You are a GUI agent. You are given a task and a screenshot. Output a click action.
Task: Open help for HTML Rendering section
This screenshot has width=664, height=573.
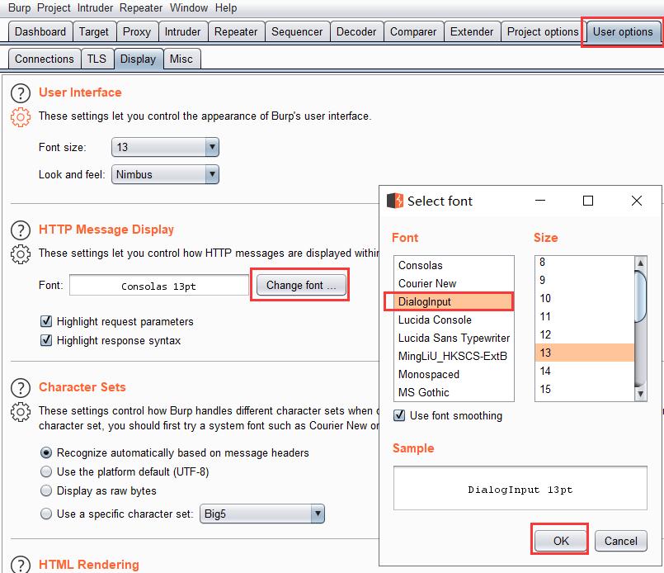pos(21,565)
